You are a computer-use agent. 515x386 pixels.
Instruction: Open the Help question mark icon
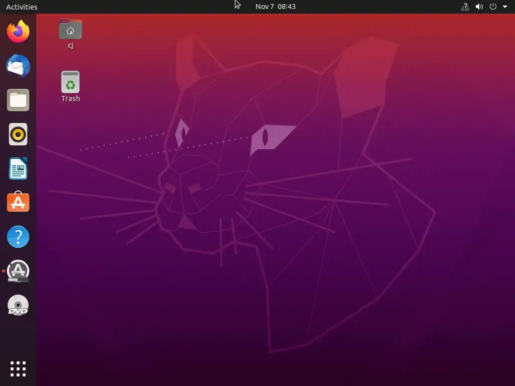tap(18, 237)
